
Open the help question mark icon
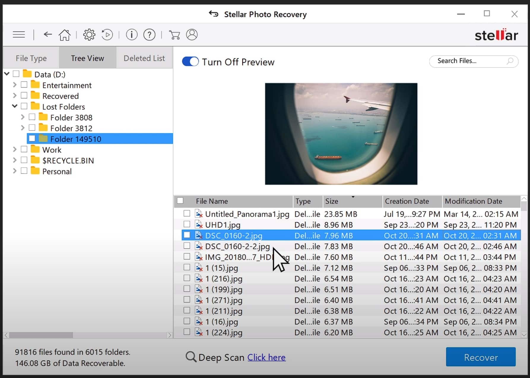[149, 35]
